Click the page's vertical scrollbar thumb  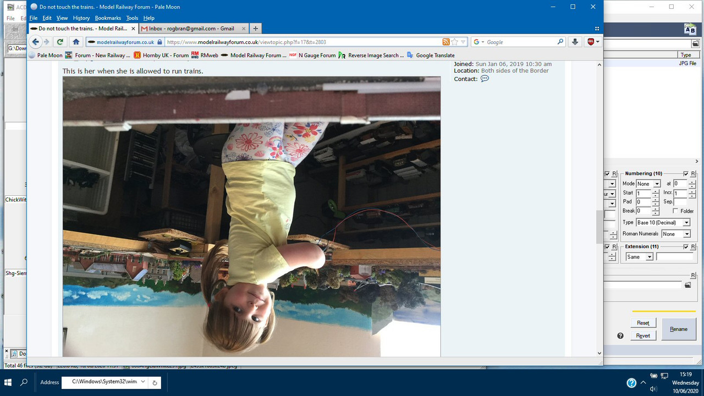[x=599, y=227]
